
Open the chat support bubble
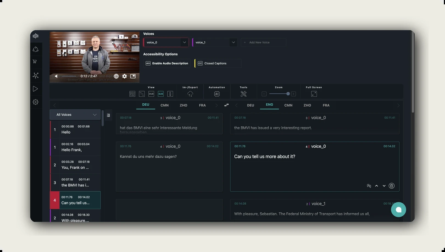click(399, 210)
